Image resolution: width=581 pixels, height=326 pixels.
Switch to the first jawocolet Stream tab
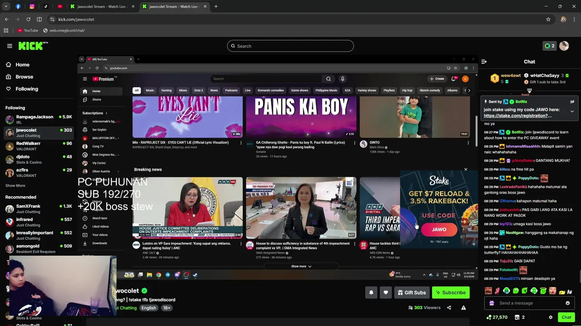point(102,6)
